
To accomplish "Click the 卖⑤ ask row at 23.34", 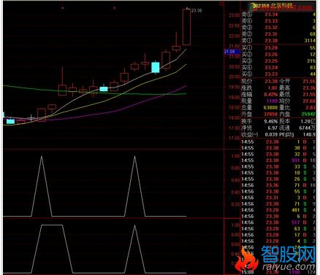I will coord(278,15).
